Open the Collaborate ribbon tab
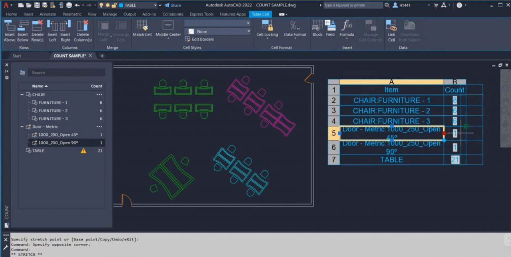 click(173, 14)
